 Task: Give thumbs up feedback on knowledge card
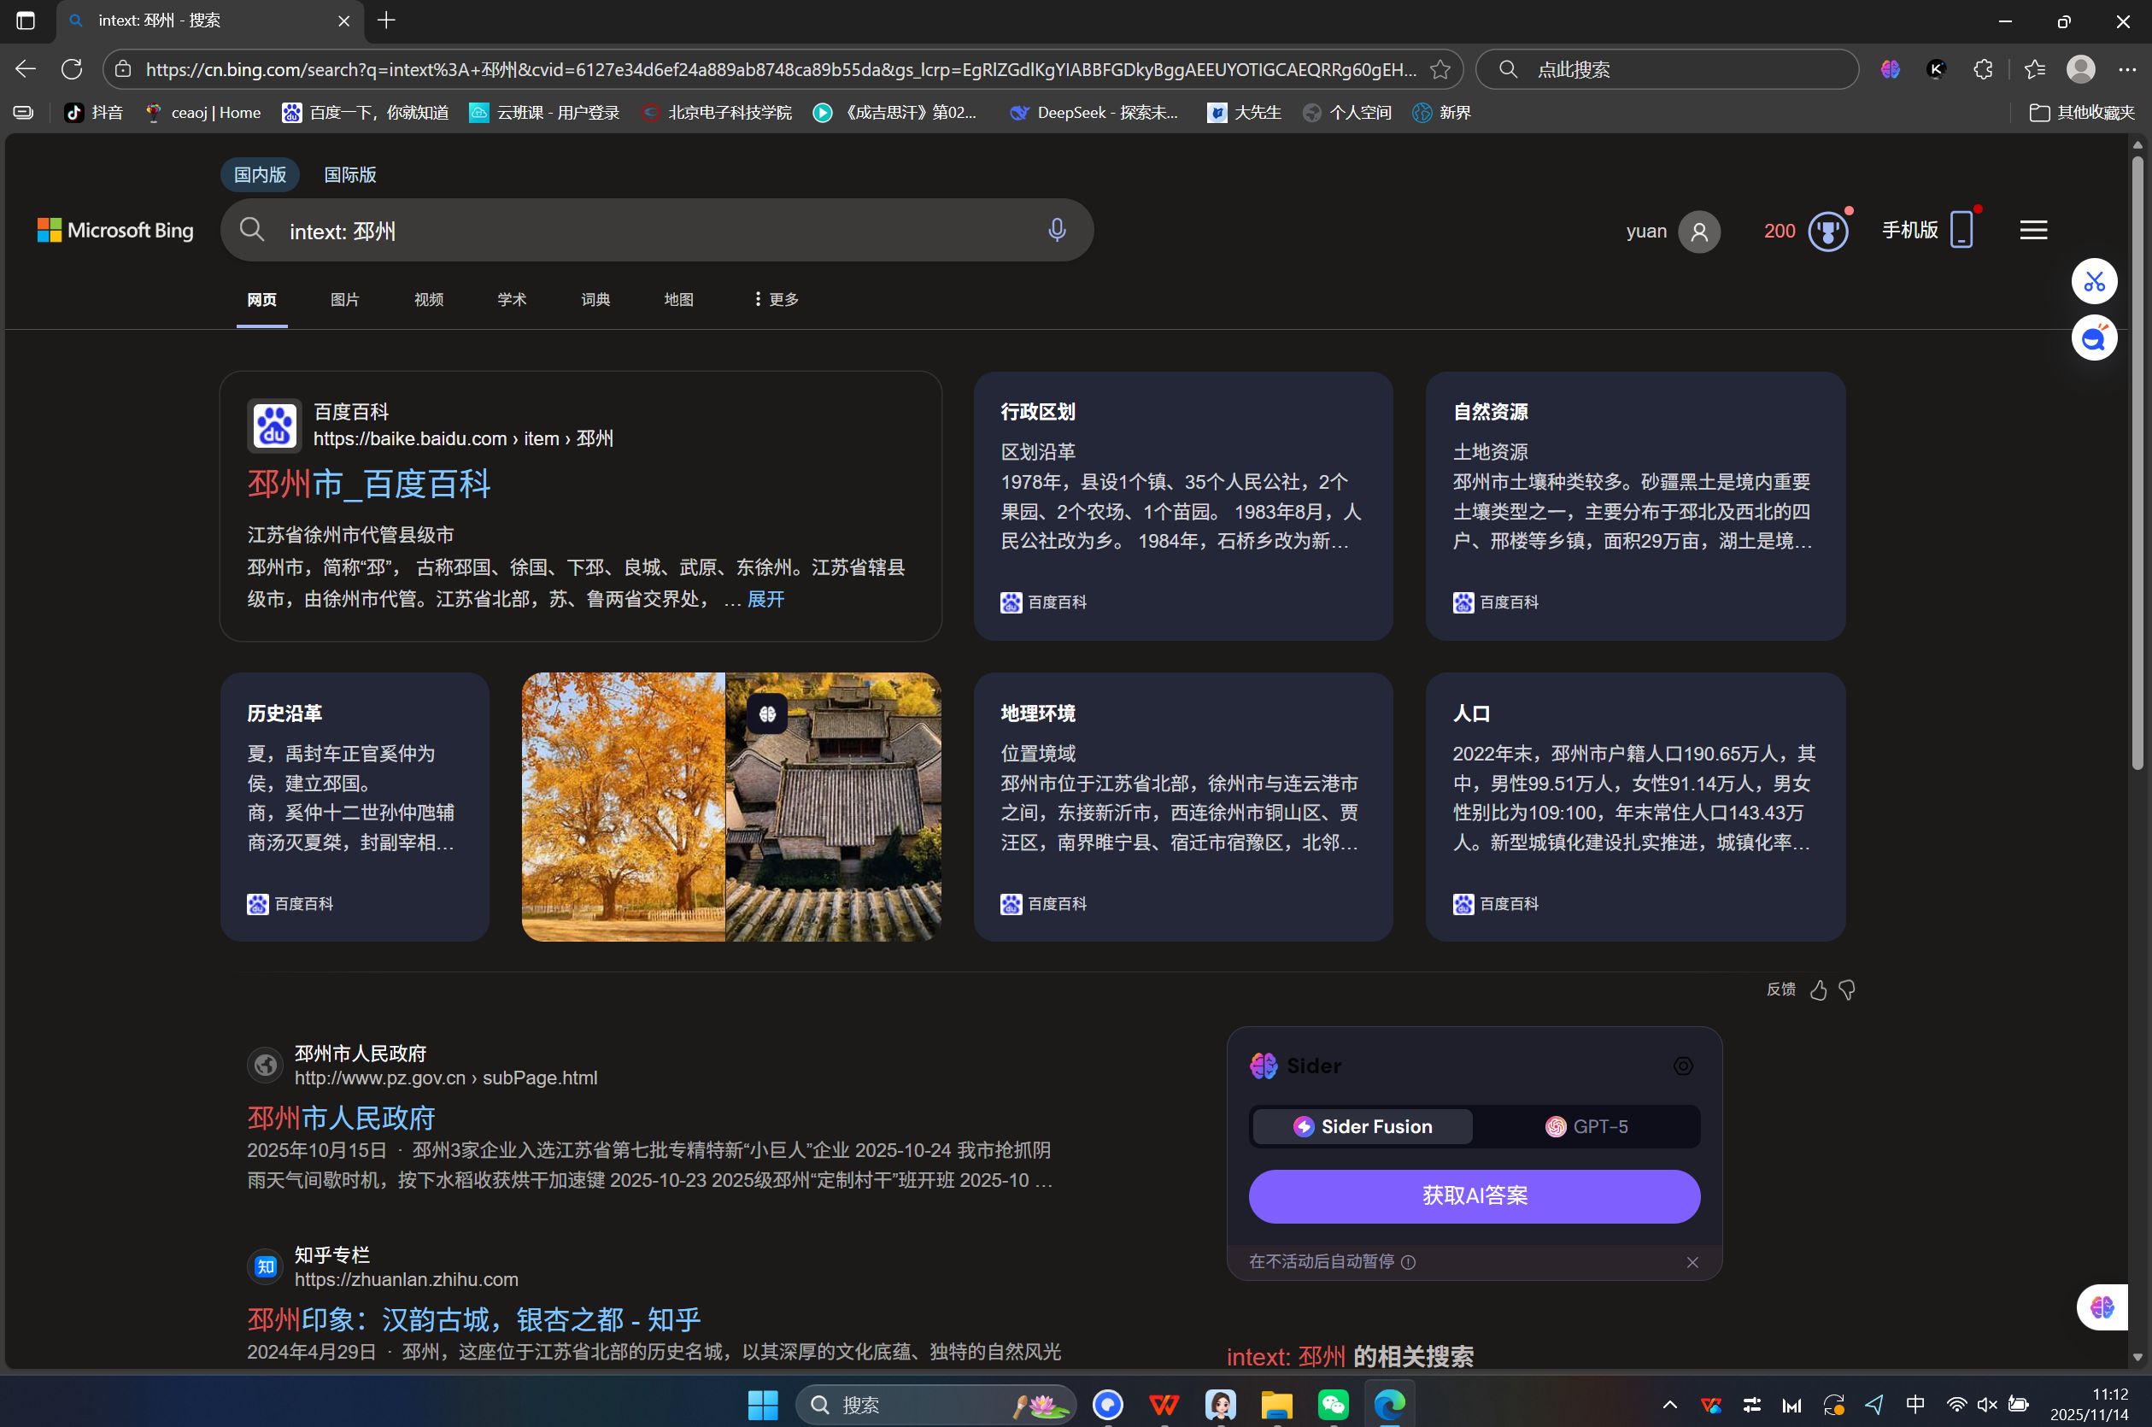click(x=1818, y=990)
